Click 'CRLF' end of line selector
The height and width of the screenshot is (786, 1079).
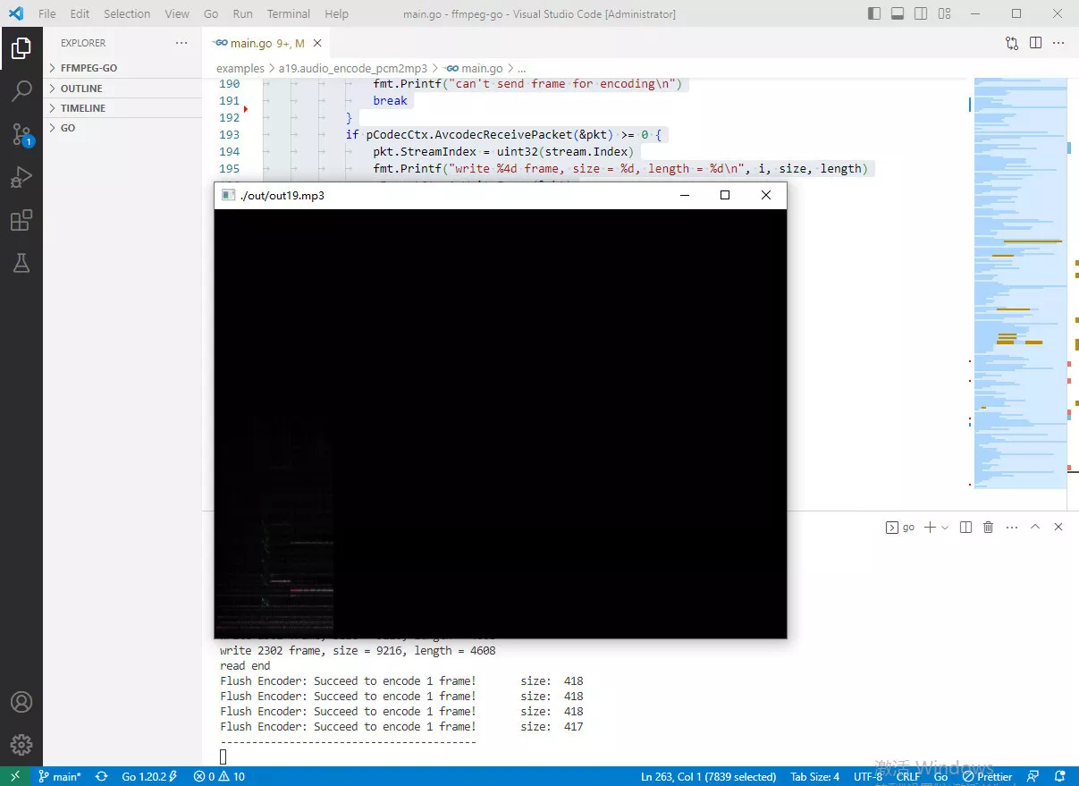tap(908, 776)
